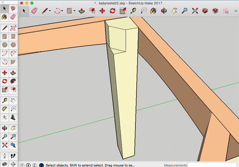The height and width of the screenshot is (167, 239).
Task: Open 3D Warehouse from the top toolbar
Action: 205,11
